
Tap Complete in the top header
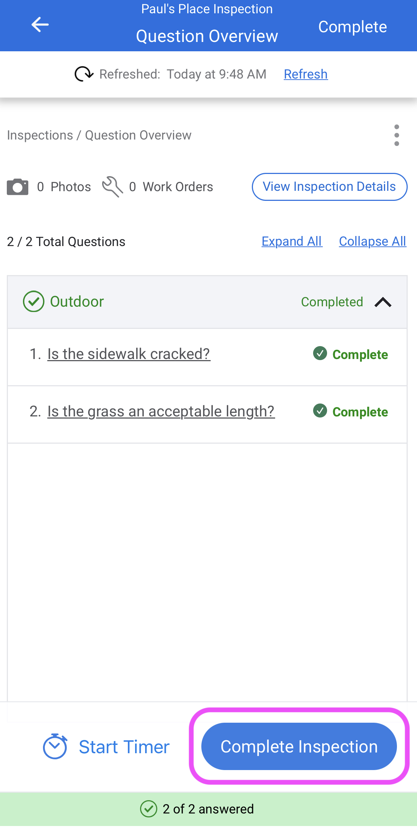point(353,27)
